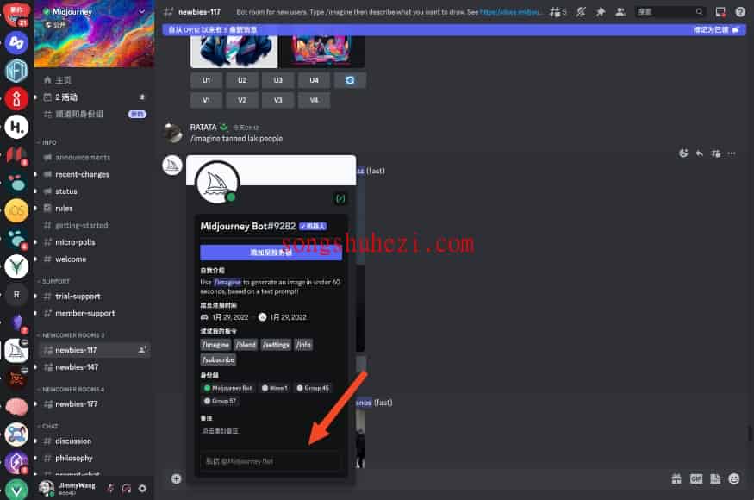Open the help question mark icon
Viewport: 754px width, 500px height.
(x=740, y=11)
